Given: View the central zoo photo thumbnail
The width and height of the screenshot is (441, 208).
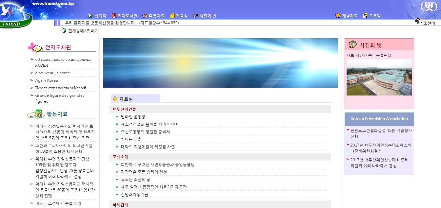Looking at the screenshot, I should pos(379,78).
